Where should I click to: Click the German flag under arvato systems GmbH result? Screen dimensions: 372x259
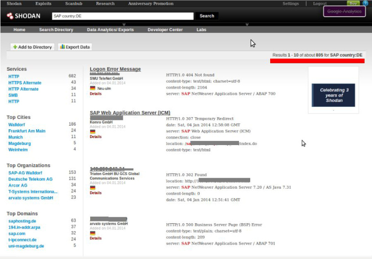[x=93, y=233]
